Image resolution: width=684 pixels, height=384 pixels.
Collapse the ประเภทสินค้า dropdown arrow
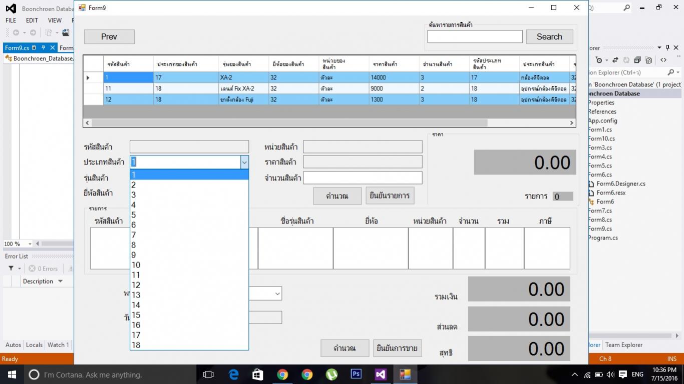coord(244,162)
